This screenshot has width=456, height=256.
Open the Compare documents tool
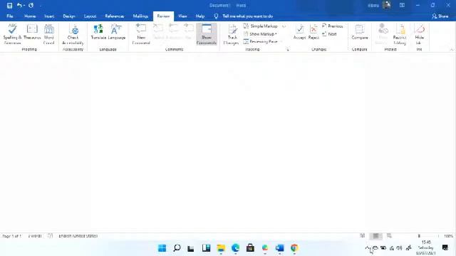(360, 32)
